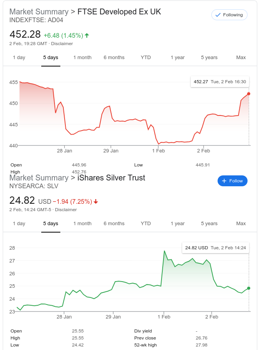Screen dimensions: 260x350
Task: Select Max range for the SLV chart
Action: pos(241,224)
